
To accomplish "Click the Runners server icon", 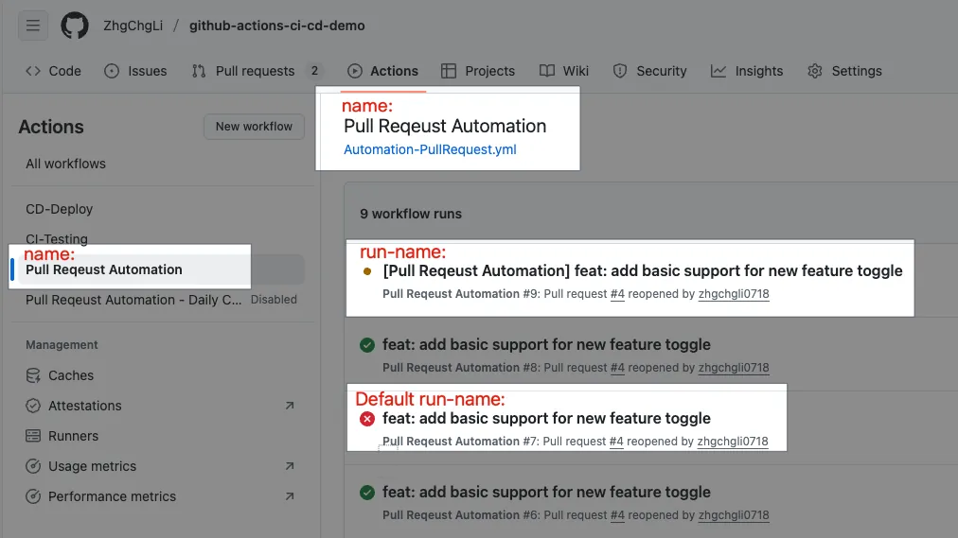I will [33, 436].
